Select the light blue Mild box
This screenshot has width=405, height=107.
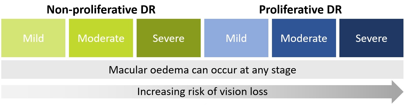click(236, 38)
